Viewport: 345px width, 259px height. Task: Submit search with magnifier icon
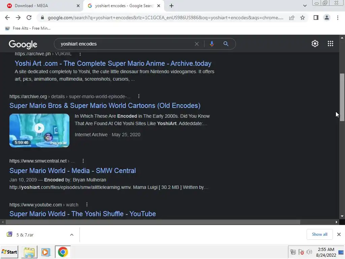(226, 44)
